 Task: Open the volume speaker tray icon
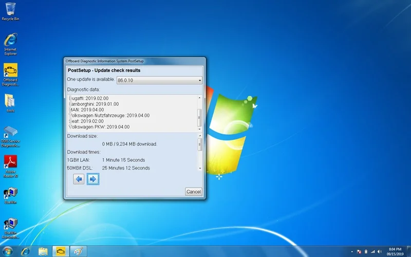point(380,252)
